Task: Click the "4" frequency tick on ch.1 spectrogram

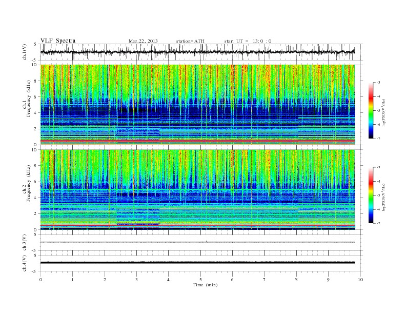Action: (x=36, y=113)
